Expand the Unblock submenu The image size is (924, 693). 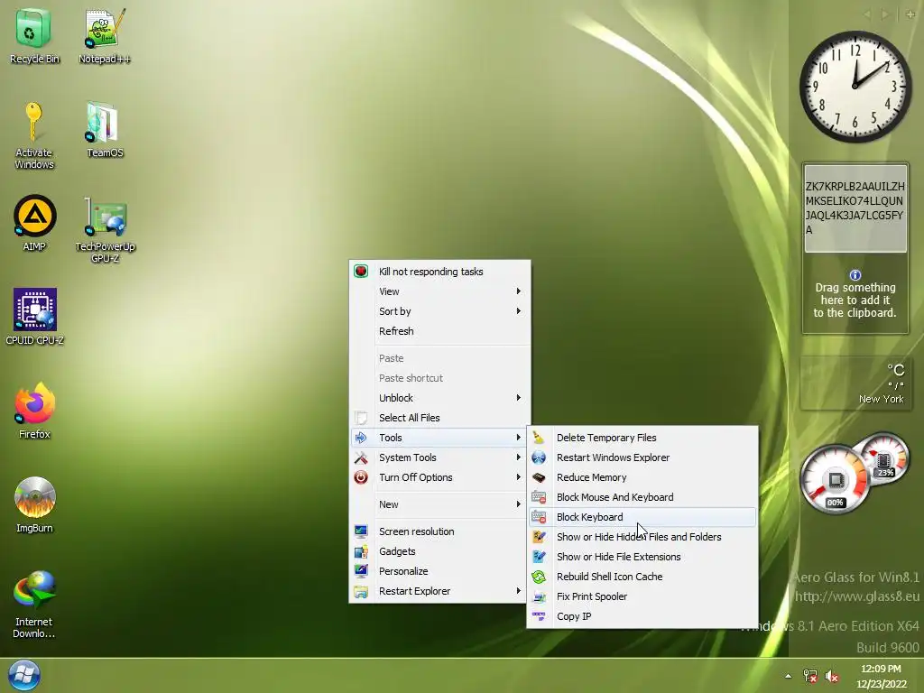pyautogui.click(x=440, y=398)
